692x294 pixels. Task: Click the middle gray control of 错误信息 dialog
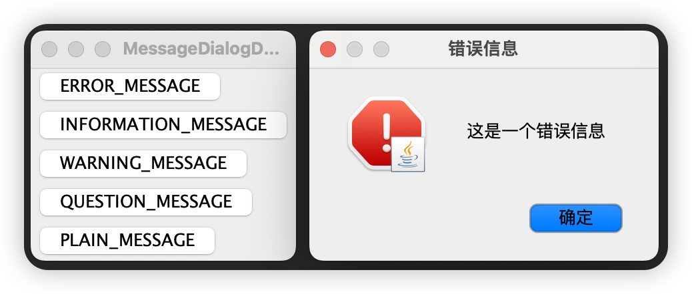coord(355,49)
